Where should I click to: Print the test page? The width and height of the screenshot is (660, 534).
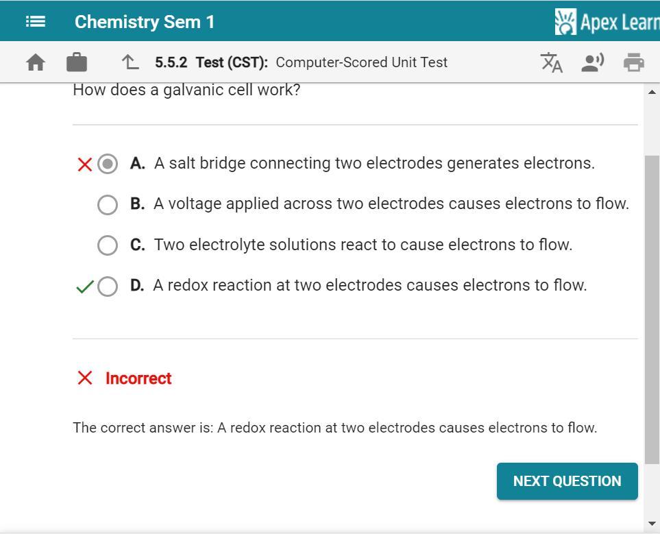click(x=634, y=62)
